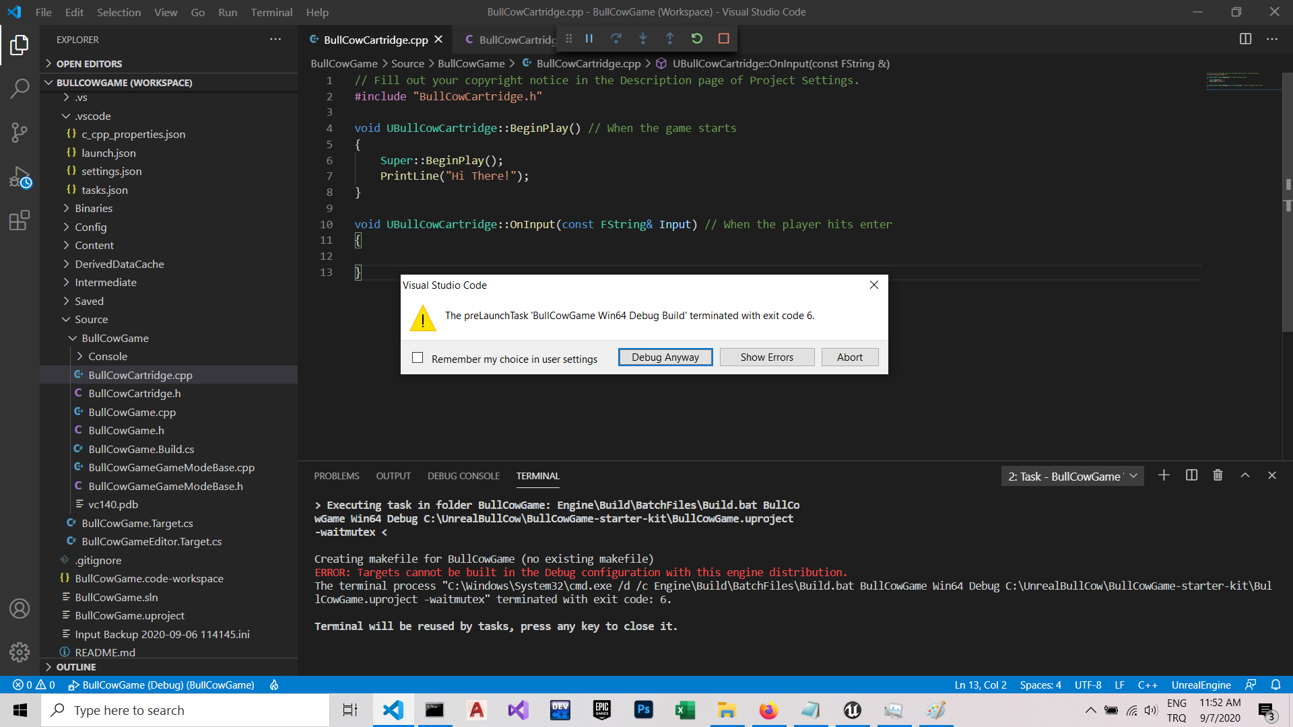Open the terminal selector dropdown
Image resolution: width=1293 pixels, height=727 pixels.
click(x=1072, y=476)
